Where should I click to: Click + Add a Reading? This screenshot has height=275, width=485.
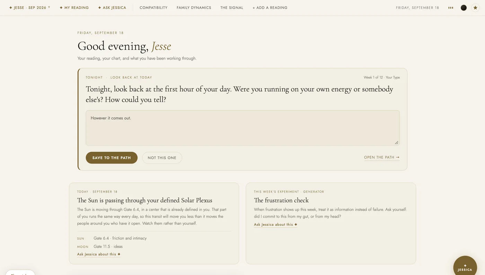(270, 8)
